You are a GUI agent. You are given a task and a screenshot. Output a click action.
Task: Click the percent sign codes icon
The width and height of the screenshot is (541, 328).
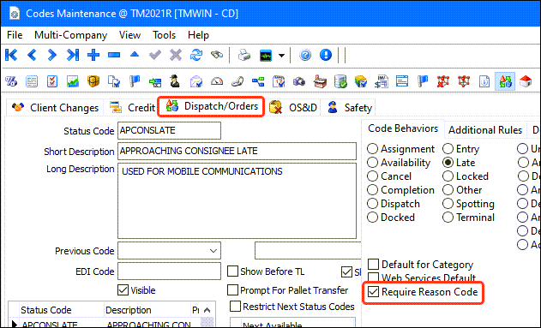(x=11, y=81)
